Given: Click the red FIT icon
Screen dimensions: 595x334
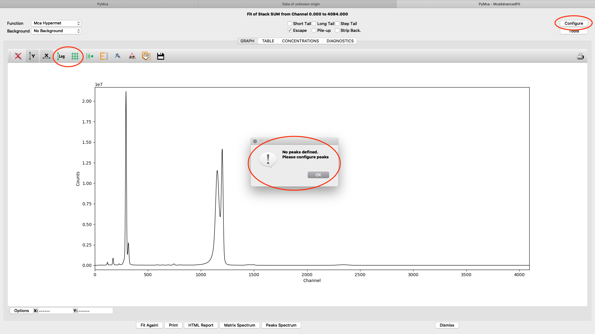Looking at the screenshot, I should tap(132, 56).
